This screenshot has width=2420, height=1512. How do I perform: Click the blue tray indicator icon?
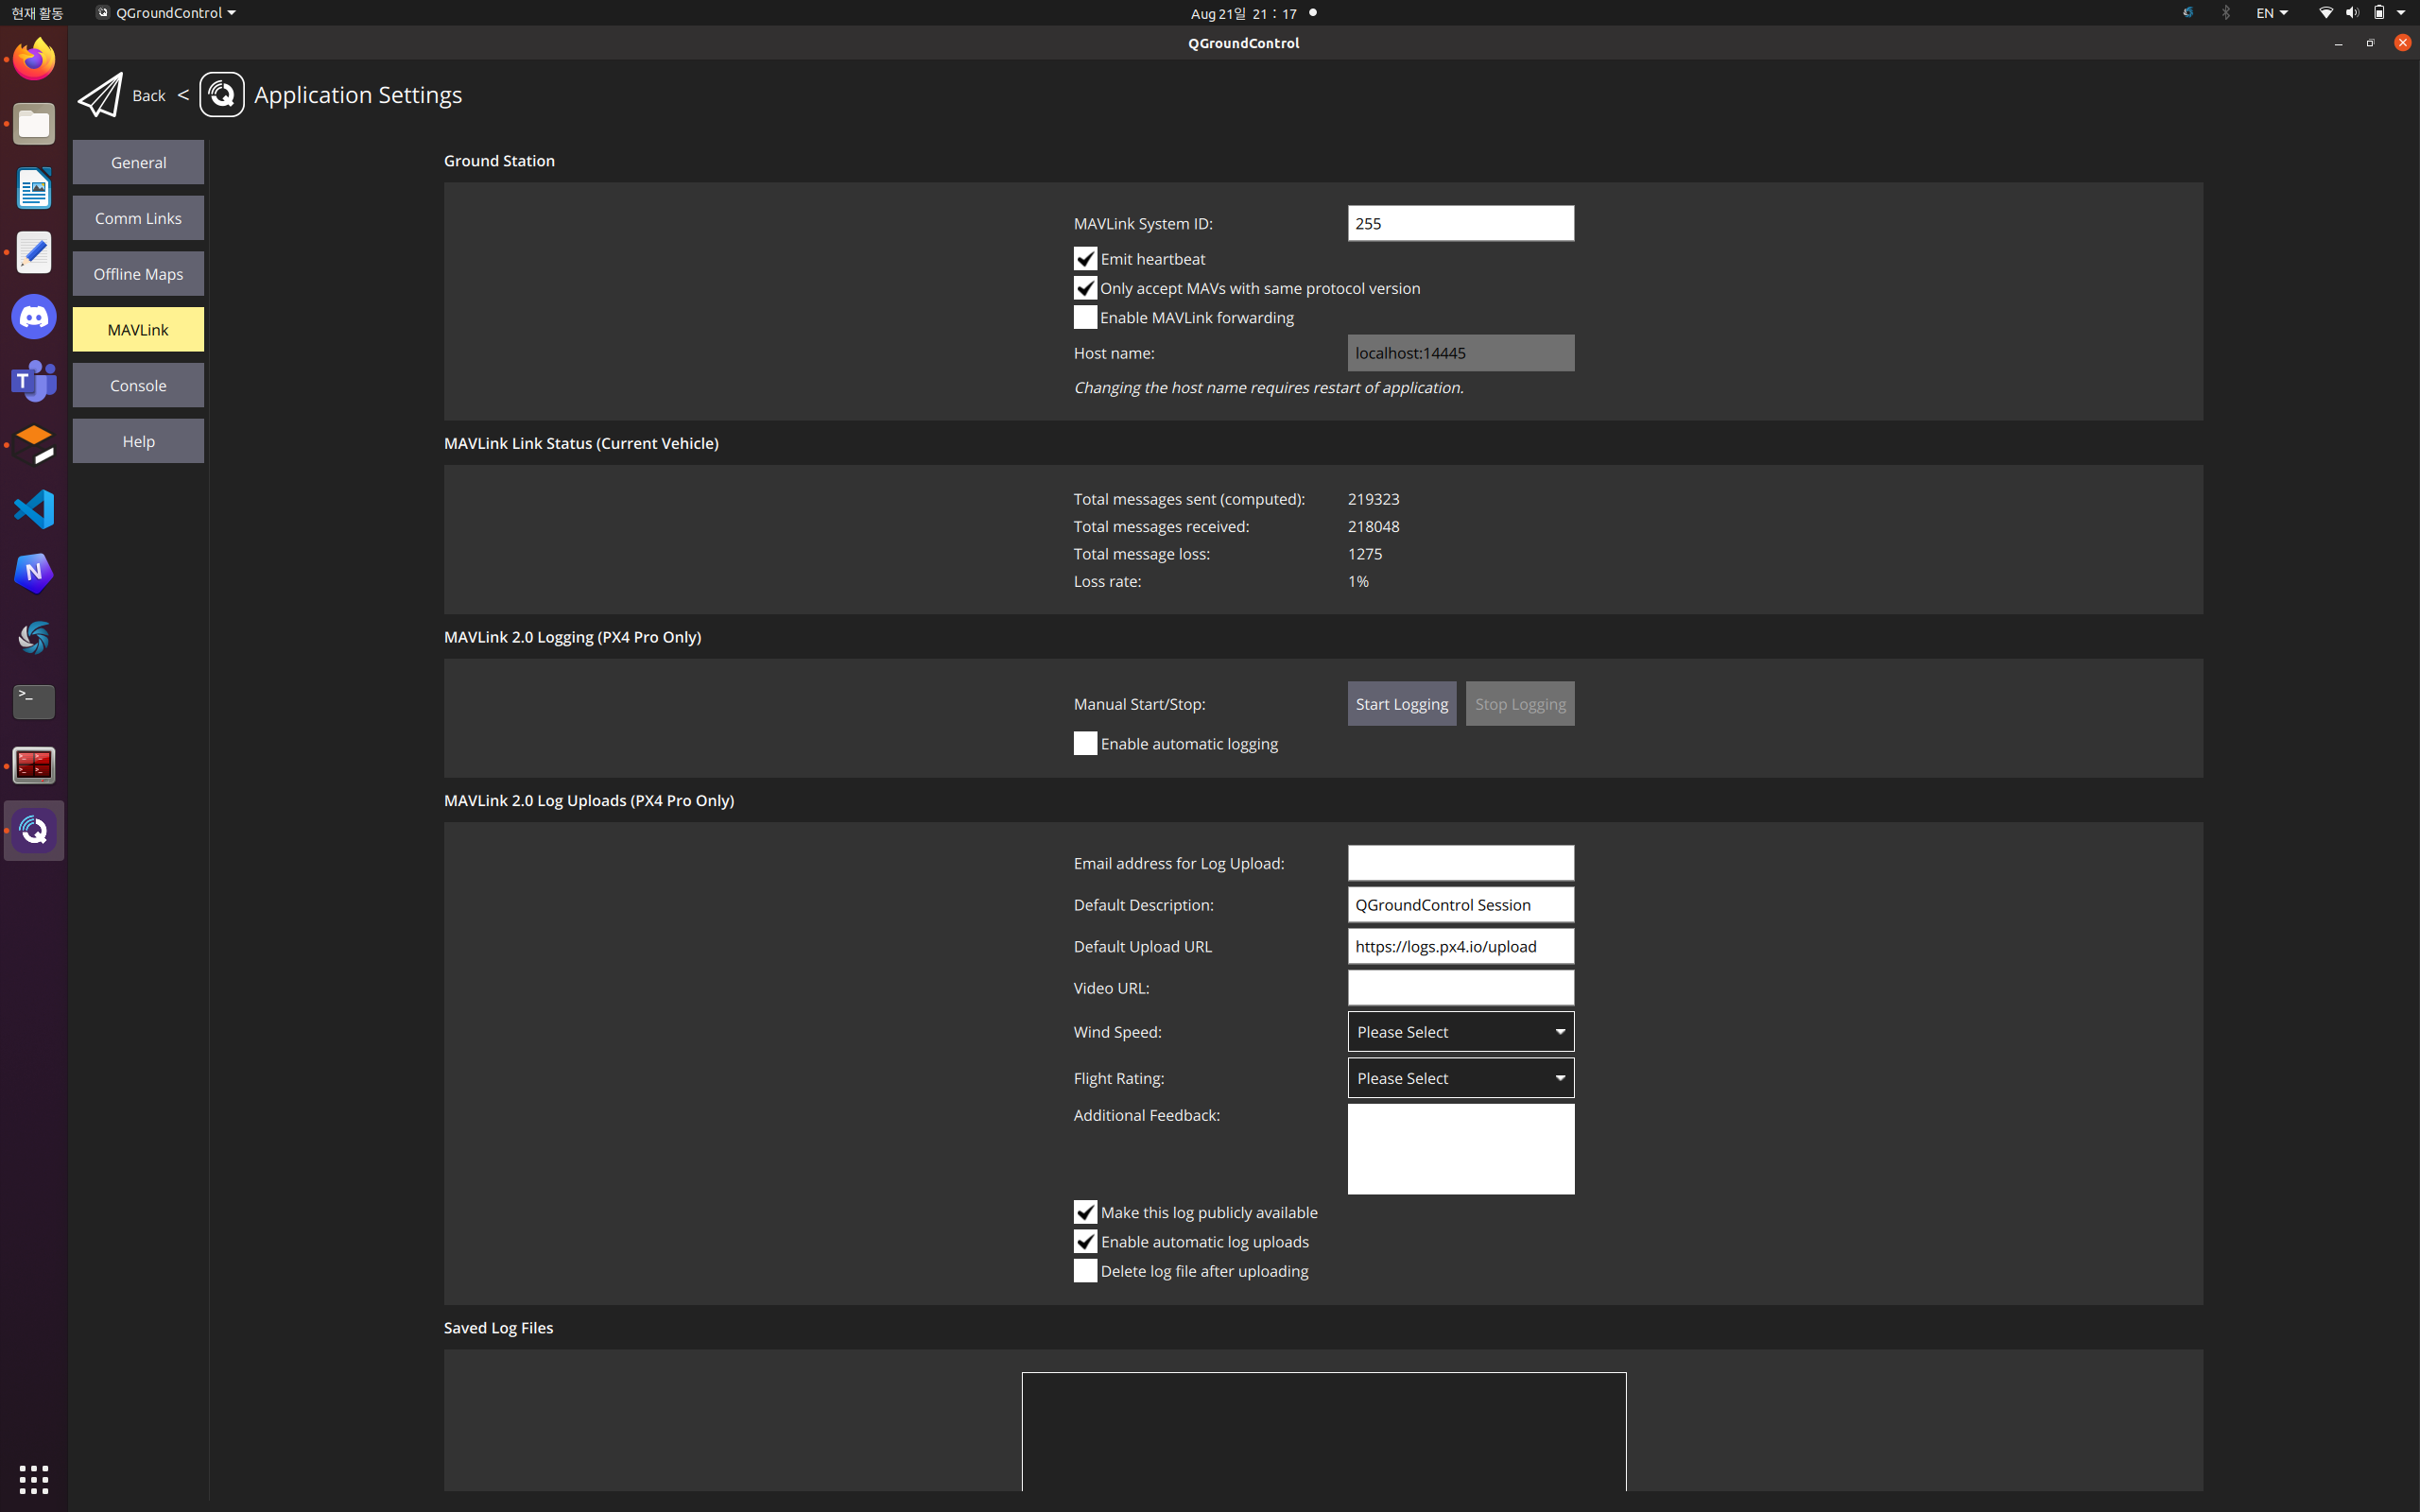pos(2188,13)
